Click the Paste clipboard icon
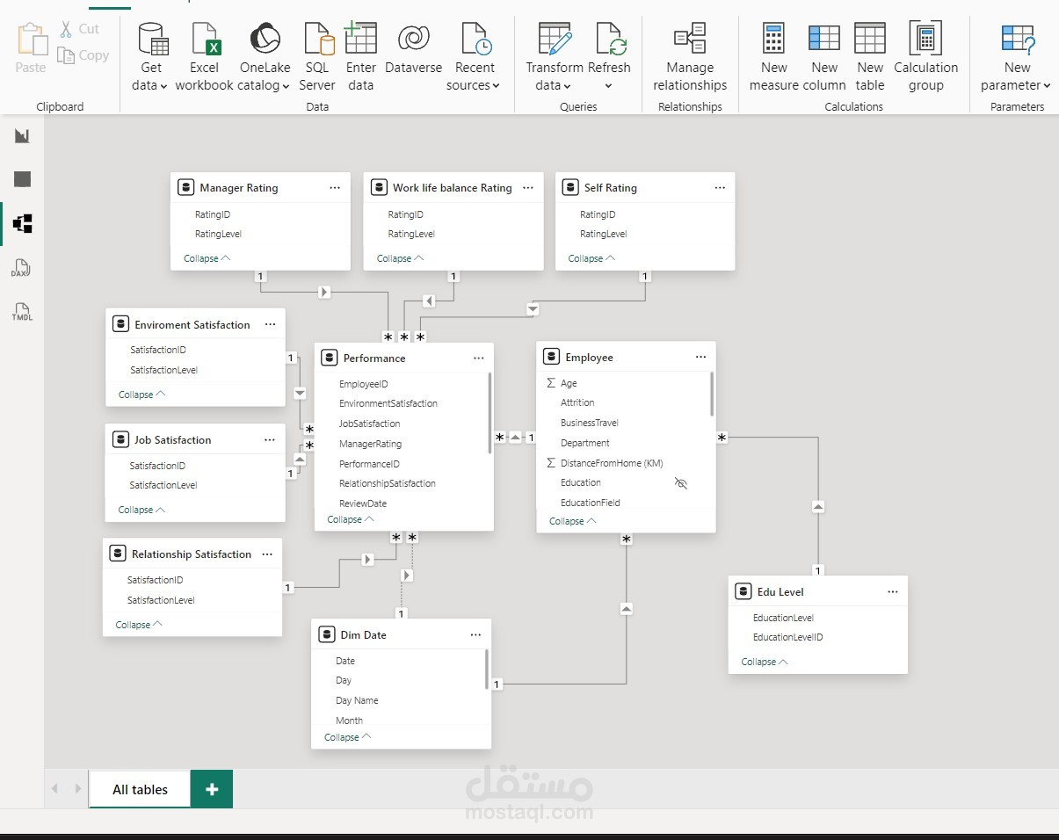 [31, 40]
